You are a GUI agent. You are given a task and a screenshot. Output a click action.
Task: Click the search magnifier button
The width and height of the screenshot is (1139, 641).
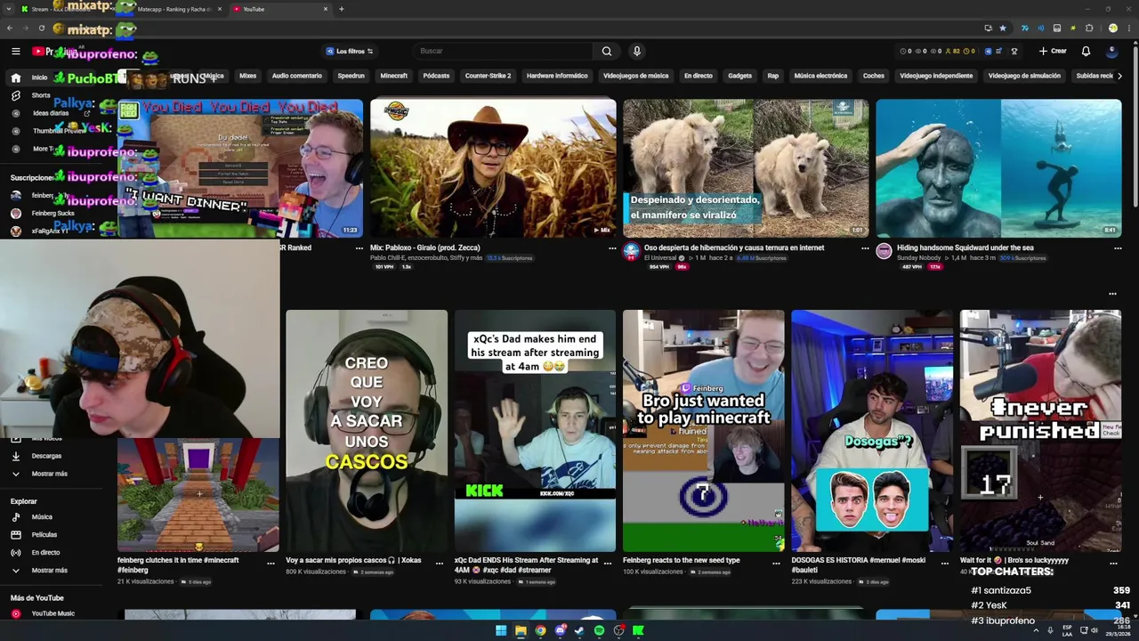pos(606,51)
